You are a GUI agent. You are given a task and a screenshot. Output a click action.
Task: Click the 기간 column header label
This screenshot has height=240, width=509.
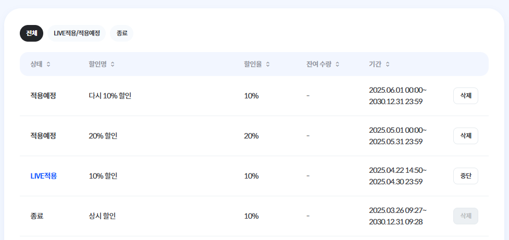(375, 64)
